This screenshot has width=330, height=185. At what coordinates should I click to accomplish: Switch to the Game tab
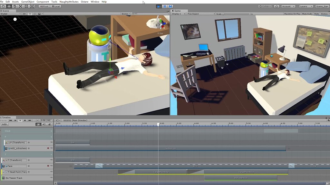pyautogui.click(x=178, y=11)
